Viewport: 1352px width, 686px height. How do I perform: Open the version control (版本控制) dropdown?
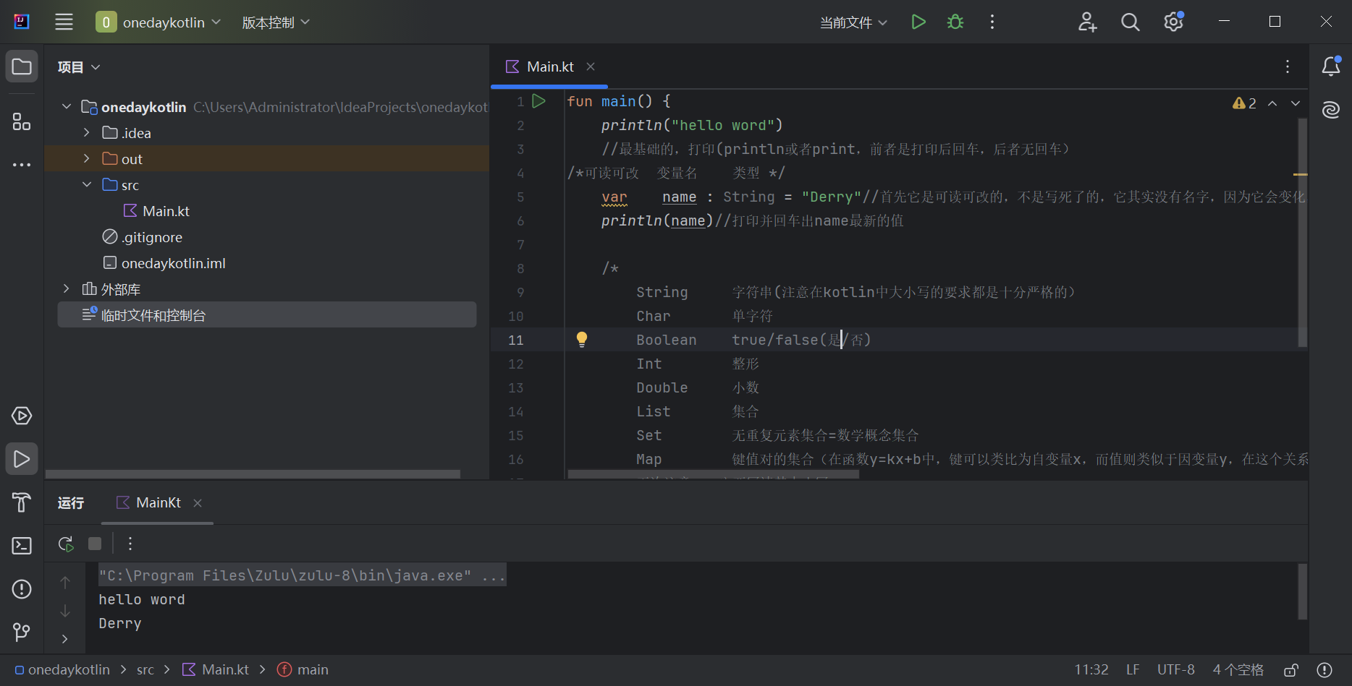tap(276, 22)
